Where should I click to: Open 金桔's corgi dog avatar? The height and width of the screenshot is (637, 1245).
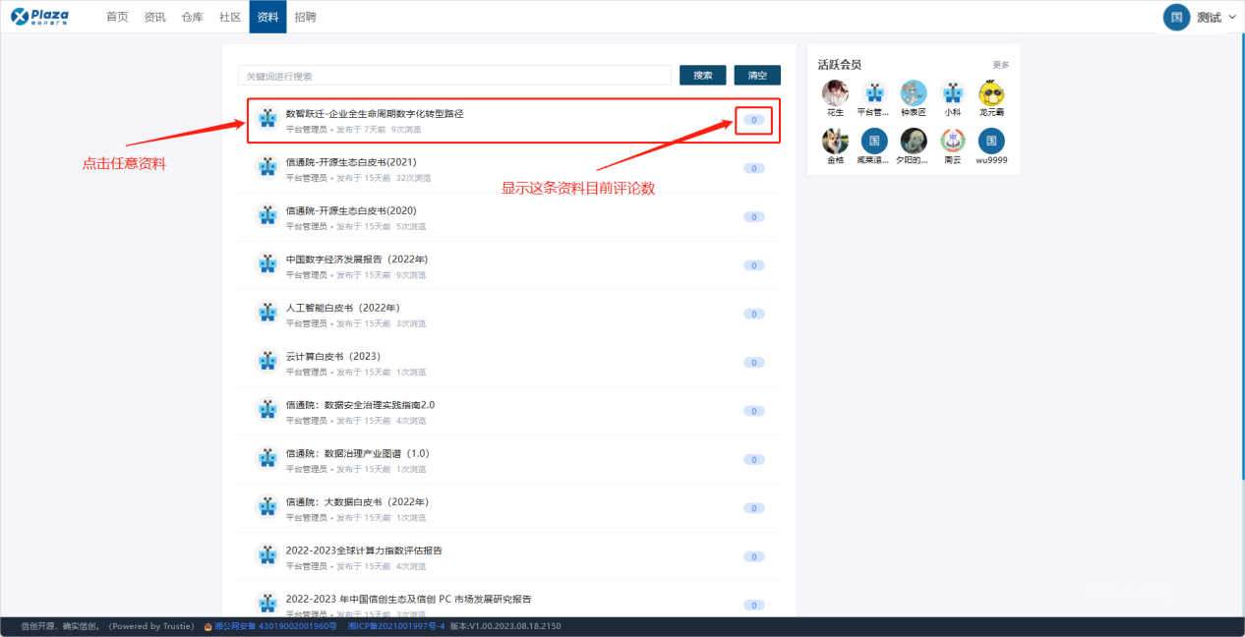point(835,142)
